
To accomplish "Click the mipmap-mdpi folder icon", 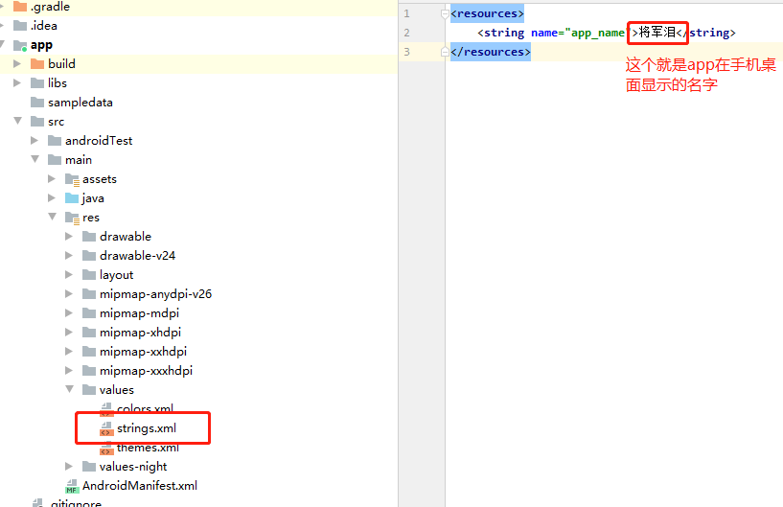I will (x=89, y=313).
